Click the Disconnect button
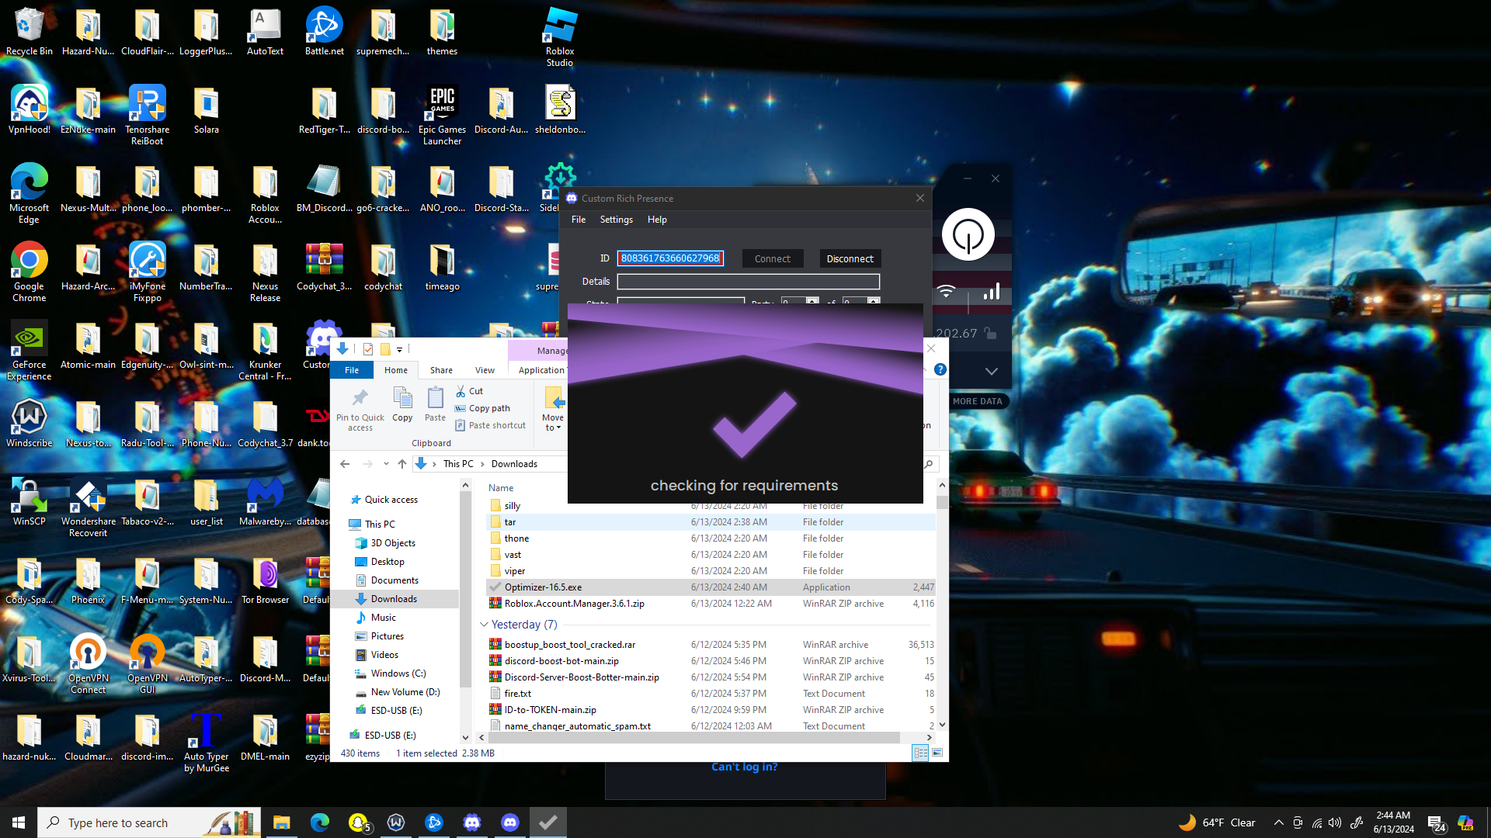 (x=850, y=258)
